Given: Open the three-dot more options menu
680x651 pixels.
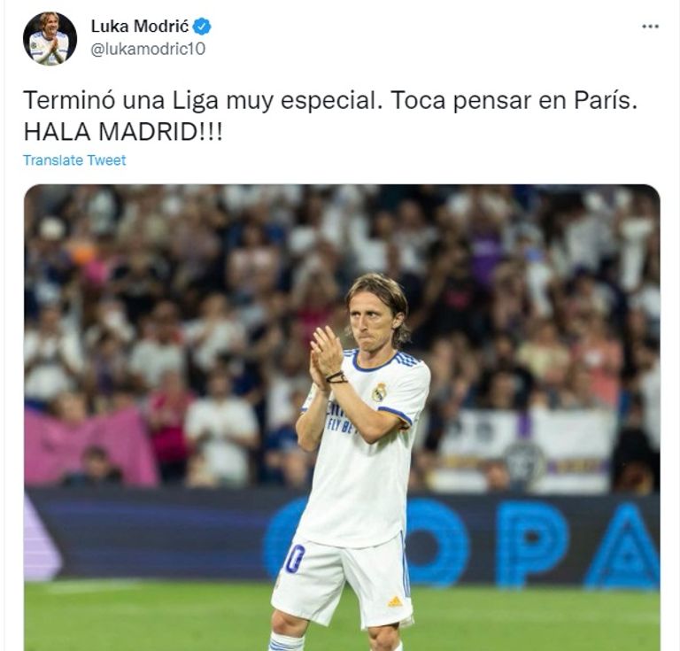Looking at the screenshot, I should pyautogui.click(x=650, y=27).
